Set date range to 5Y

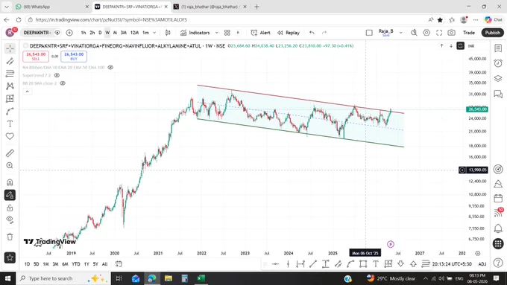pyautogui.click(x=95, y=264)
